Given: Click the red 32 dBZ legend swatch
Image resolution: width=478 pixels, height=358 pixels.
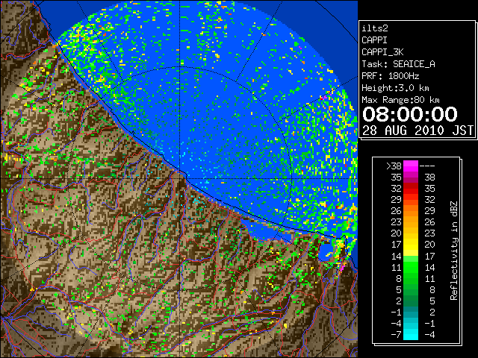Looking at the screenshot, I should tap(411, 189).
